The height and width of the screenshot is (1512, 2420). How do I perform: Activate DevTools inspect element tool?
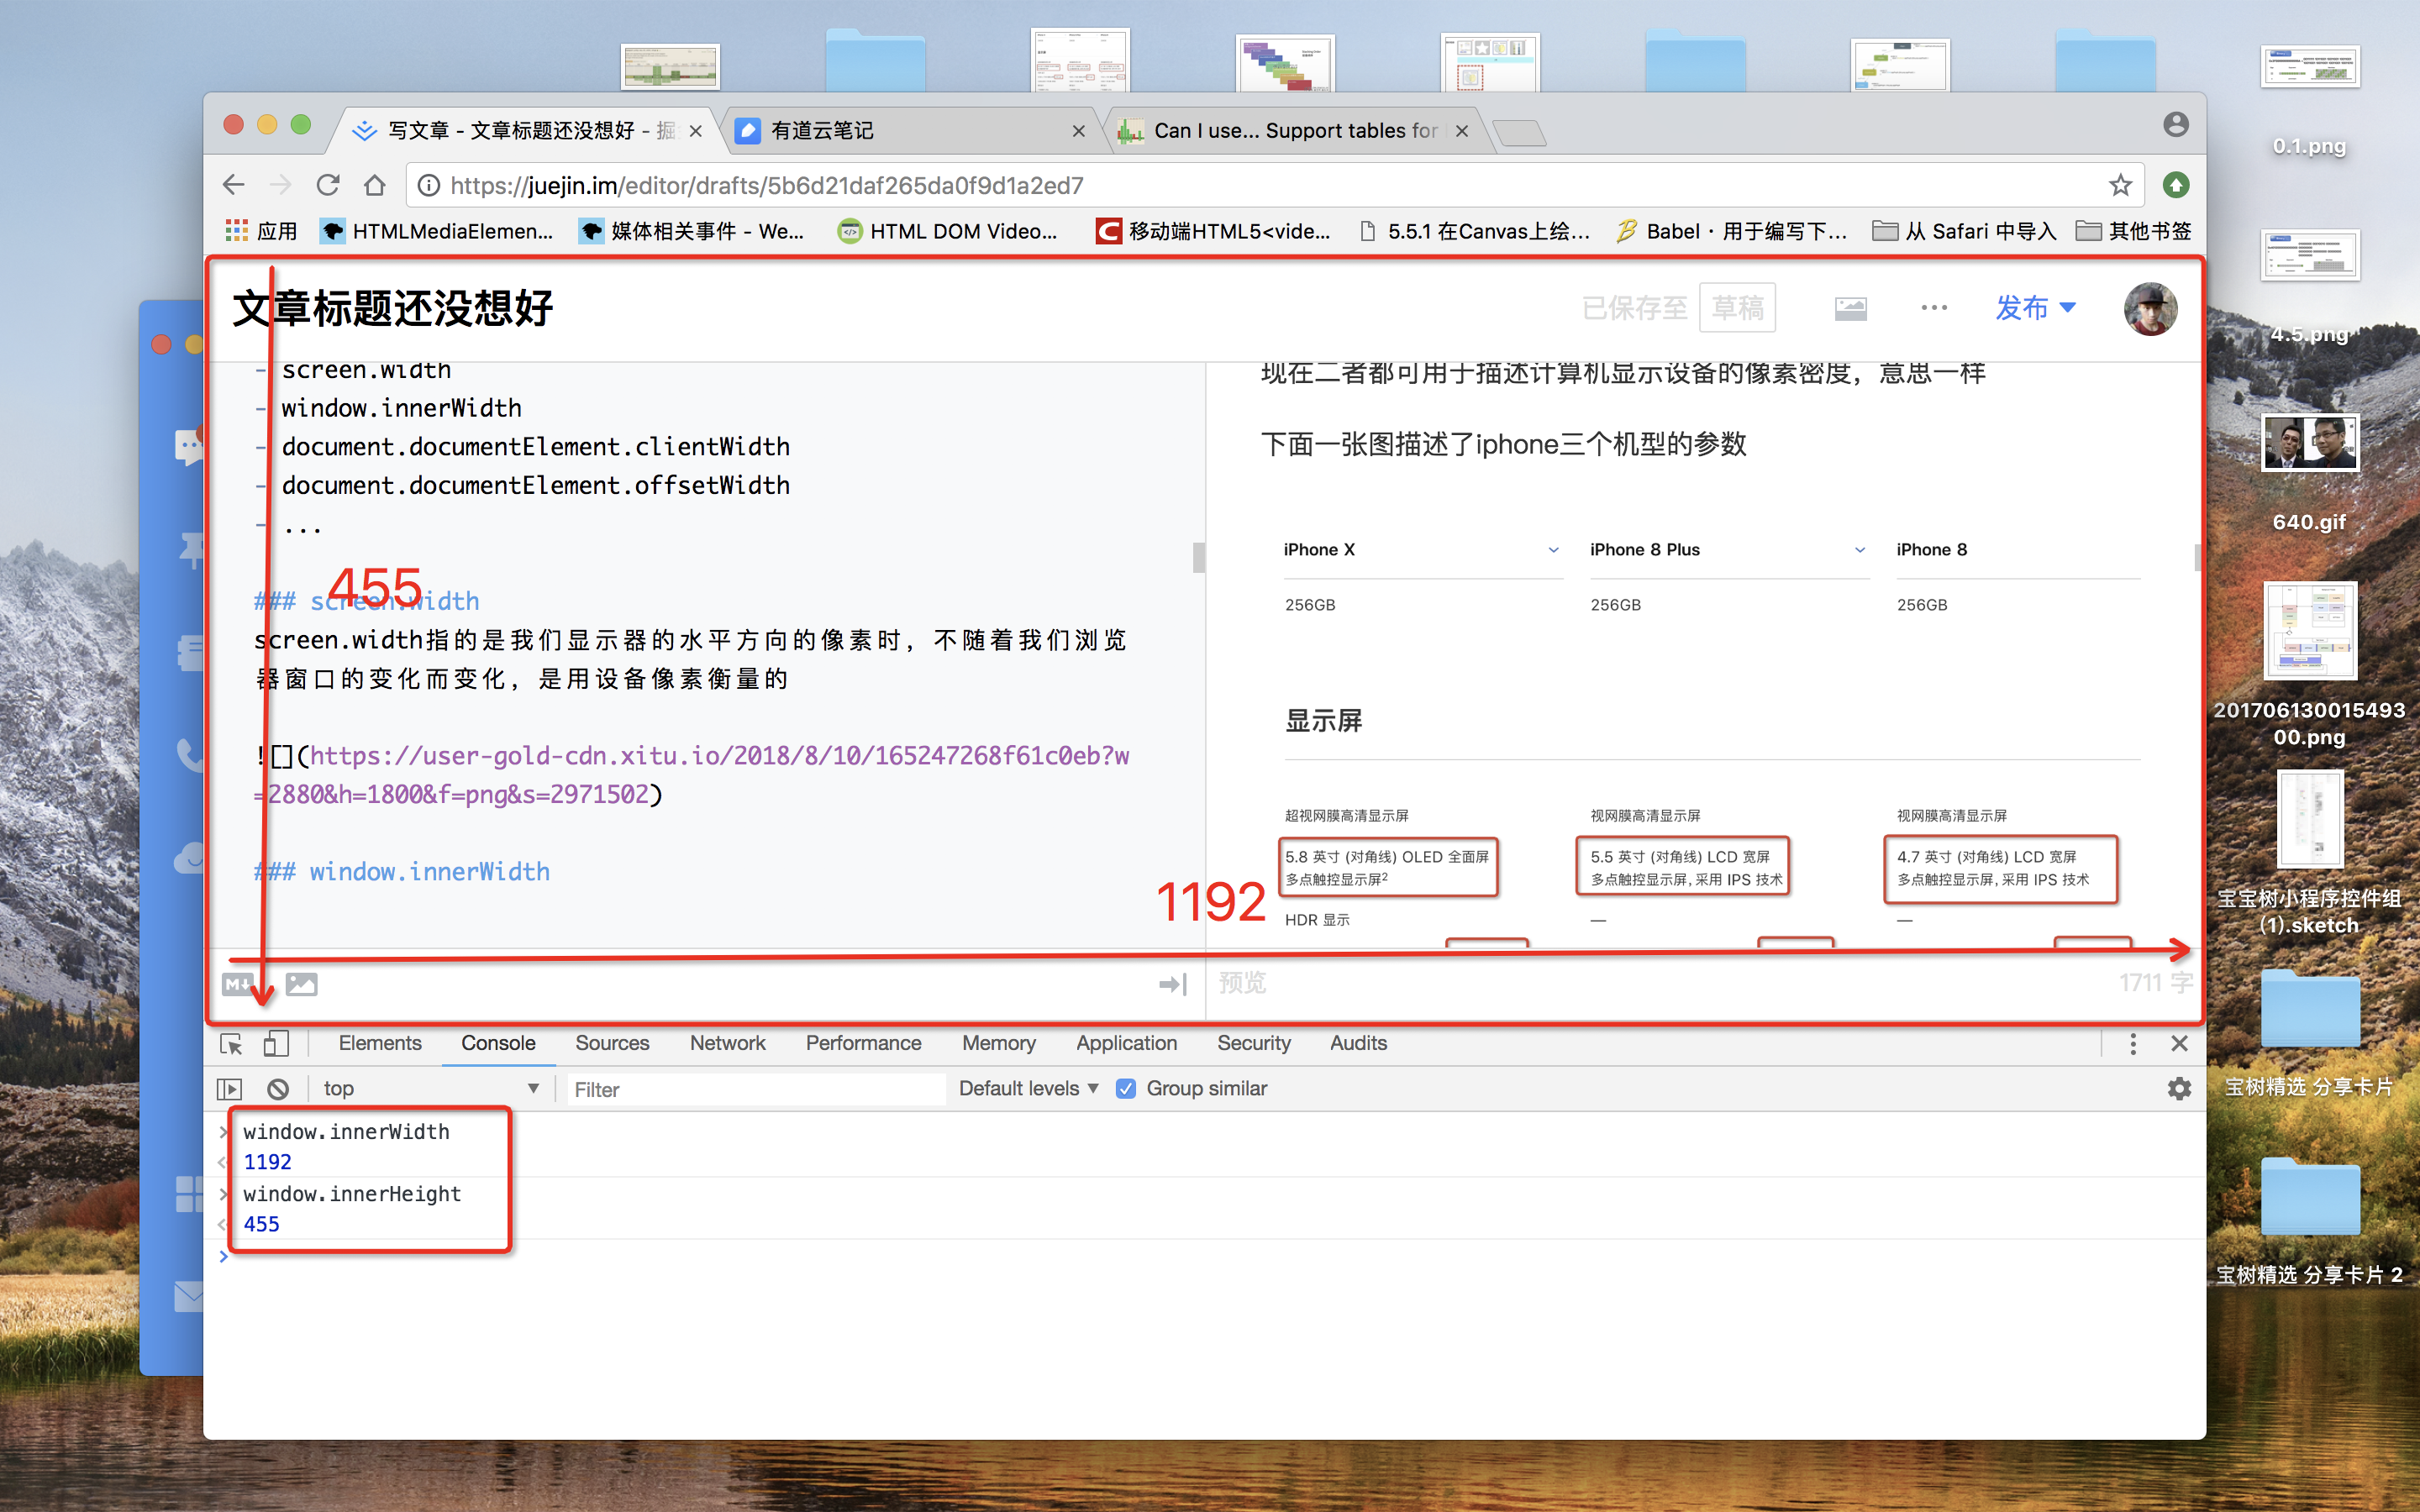(x=231, y=1044)
